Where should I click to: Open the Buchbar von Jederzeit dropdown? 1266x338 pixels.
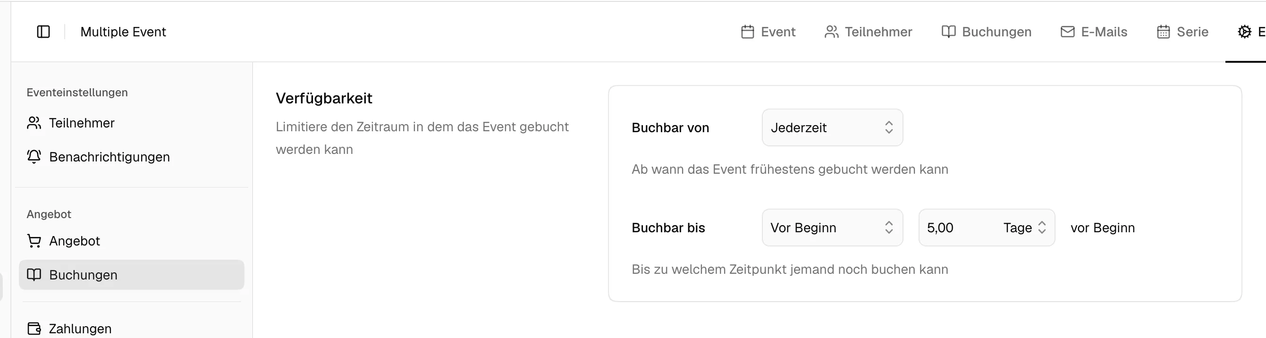click(832, 128)
